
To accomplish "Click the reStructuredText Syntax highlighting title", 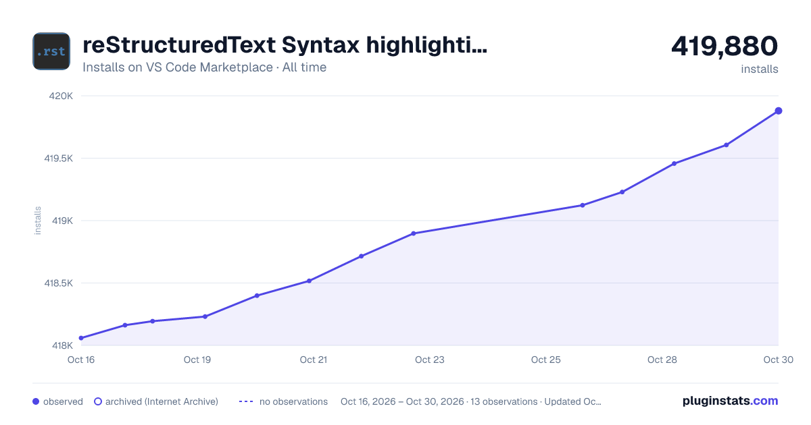I will click(x=285, y=45).
